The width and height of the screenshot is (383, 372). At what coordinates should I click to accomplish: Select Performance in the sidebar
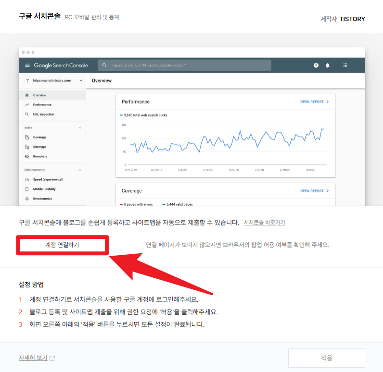52,105
